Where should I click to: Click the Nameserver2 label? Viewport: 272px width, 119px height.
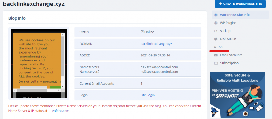coord(89,72)
